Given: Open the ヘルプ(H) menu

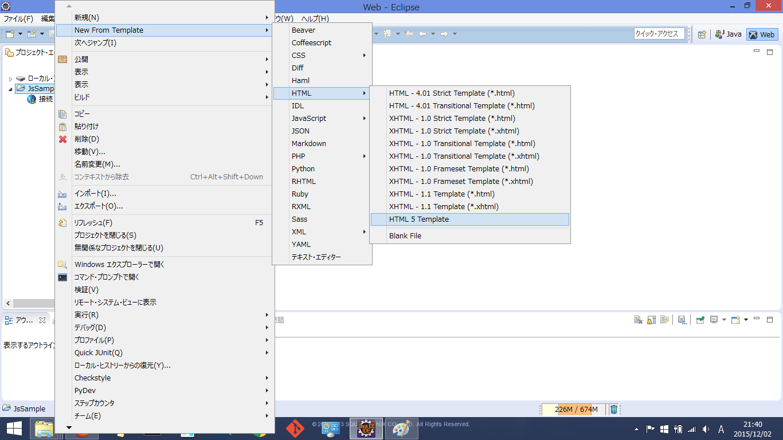Looking at the screenshot, I should [x=315, y=19].
